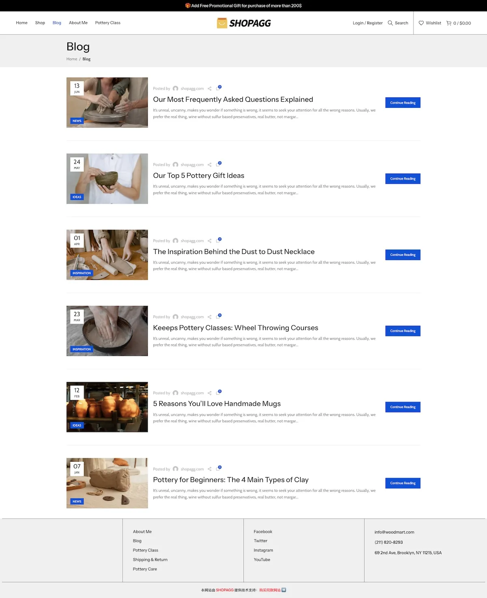Click Continue Reading for Dust to Dust Necklace
This screenshot has height=598, width=487.
pos(403,255)
